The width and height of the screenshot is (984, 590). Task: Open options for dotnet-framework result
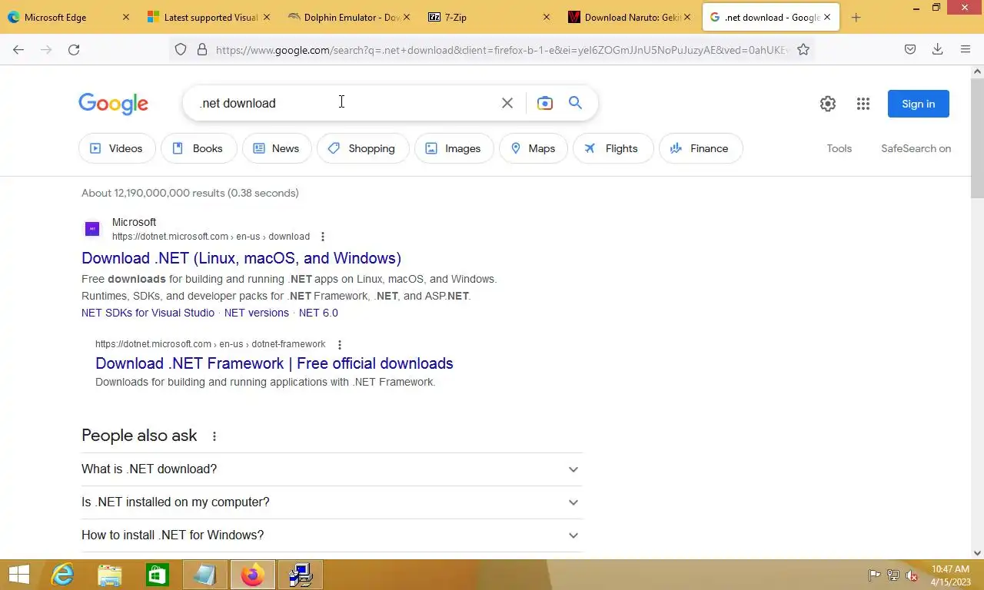click(x=339, y=345)
